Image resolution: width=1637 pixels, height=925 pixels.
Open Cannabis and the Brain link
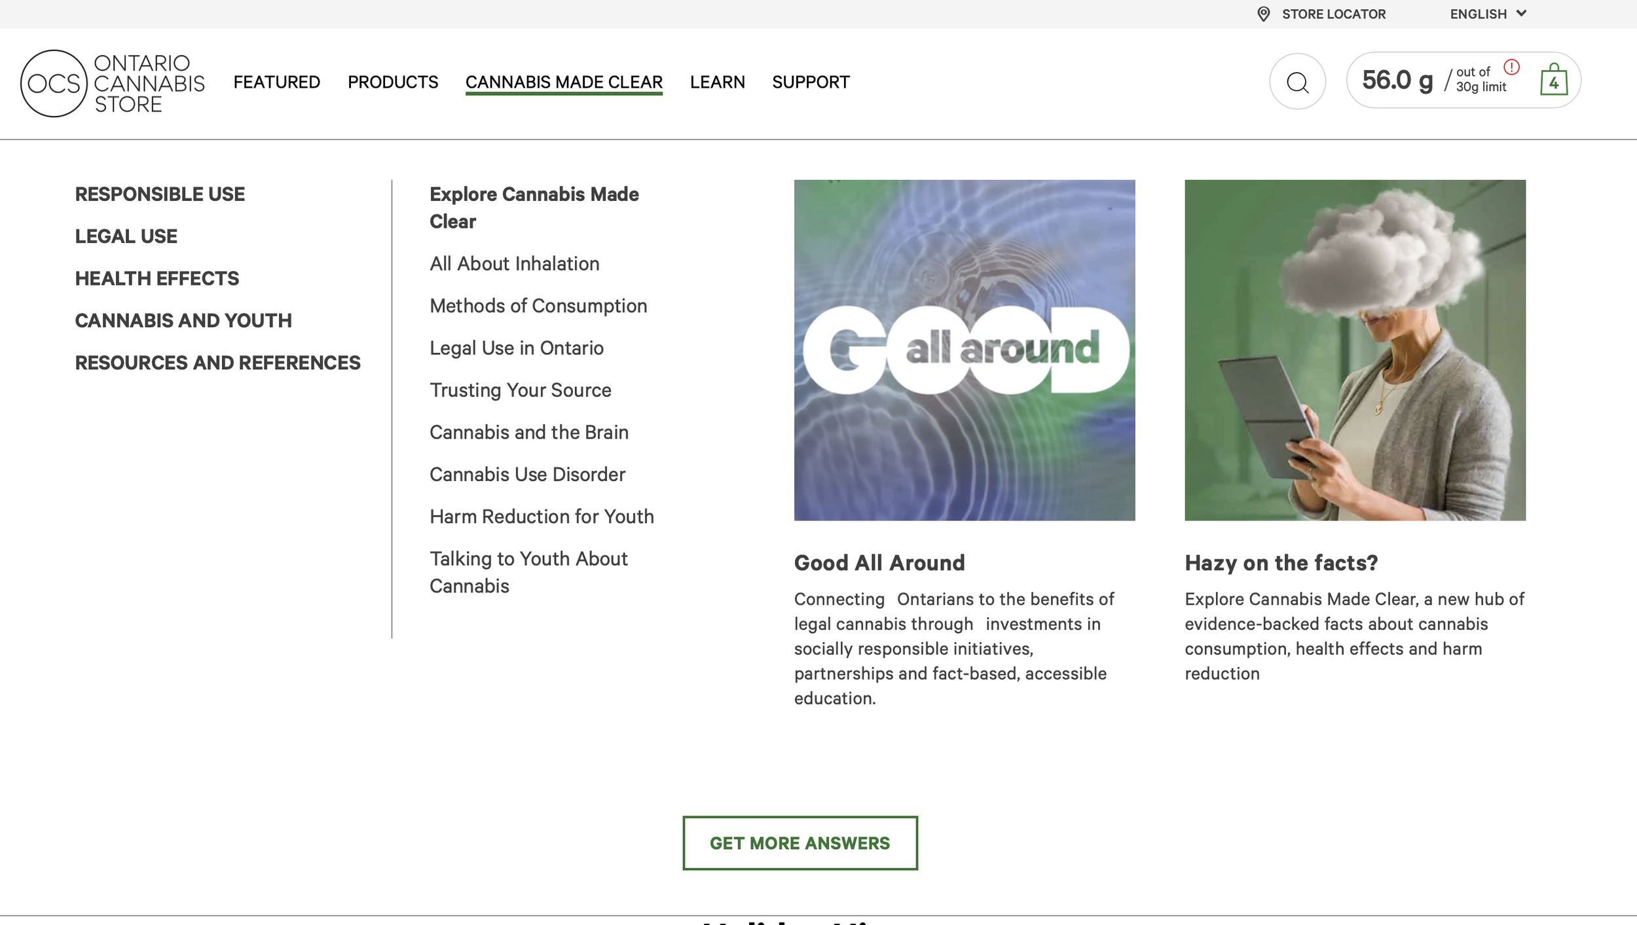[x=528, y=432]
